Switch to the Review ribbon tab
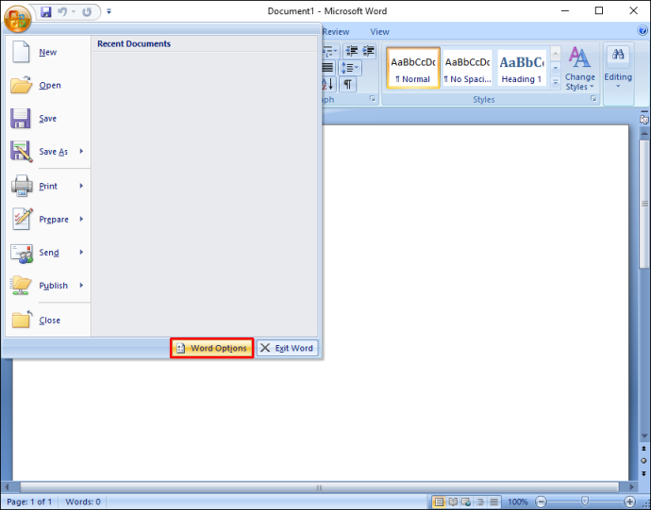The width and height of the screenshot is (651, 510). click(x=336, y=32)
